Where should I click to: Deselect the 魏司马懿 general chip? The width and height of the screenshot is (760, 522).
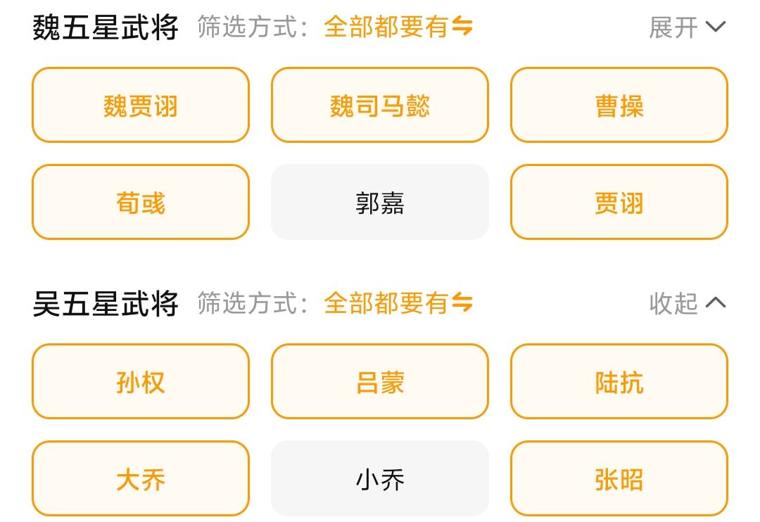coord(380,106)
